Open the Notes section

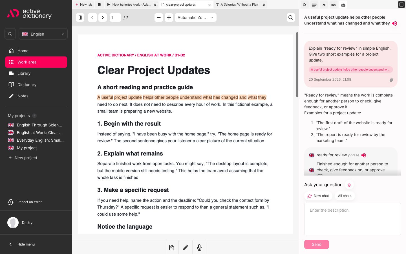click(36, 96)
